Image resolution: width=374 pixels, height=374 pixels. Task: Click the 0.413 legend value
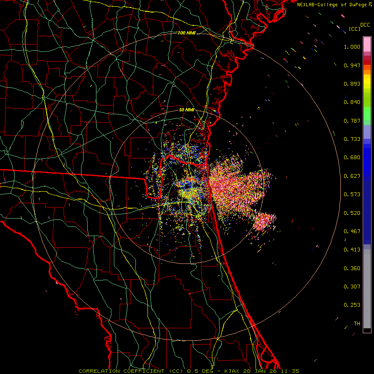tap(352, 250)
